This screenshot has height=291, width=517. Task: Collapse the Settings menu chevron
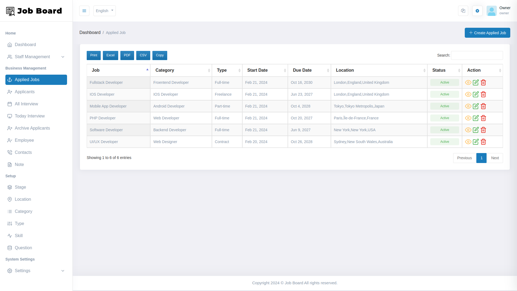pyautogui.click(x=63, y=271)
